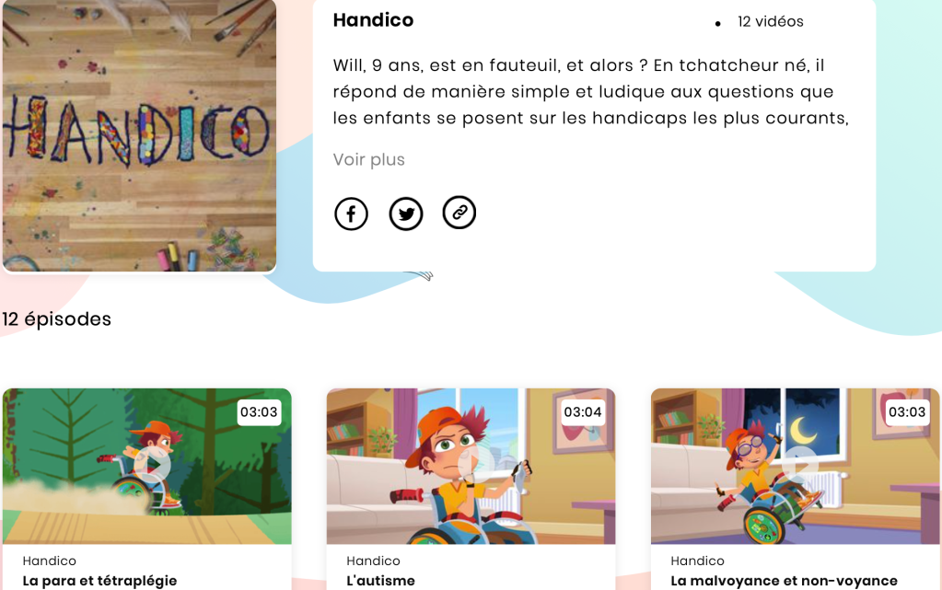Viewport: 942px width, 590px height.
Task: Click Handico label under forest thumbnail
Action: pos(49,561)
